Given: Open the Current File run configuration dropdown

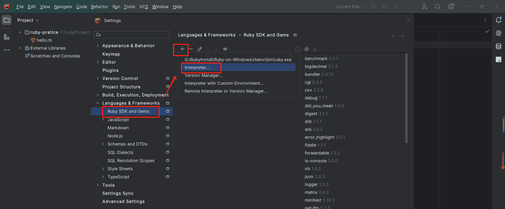Looking at the screenshot, I should (x=350, y=7).
